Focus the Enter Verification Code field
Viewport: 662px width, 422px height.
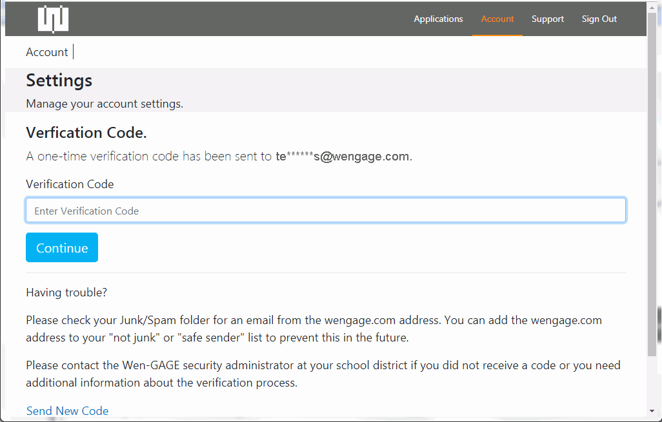point(326,211)
